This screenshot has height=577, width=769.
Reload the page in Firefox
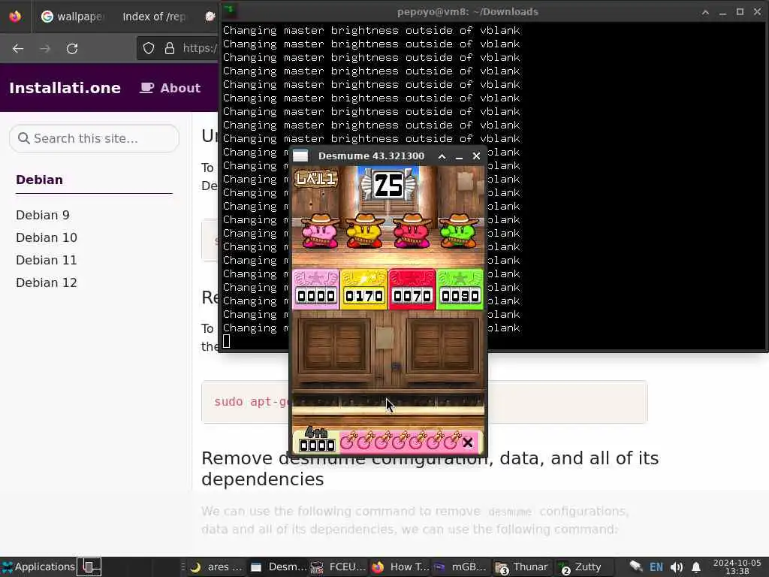(x=72, y=48)
